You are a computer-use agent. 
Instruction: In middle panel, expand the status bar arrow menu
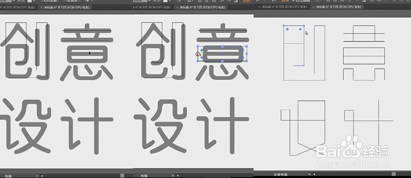(173, 175)
